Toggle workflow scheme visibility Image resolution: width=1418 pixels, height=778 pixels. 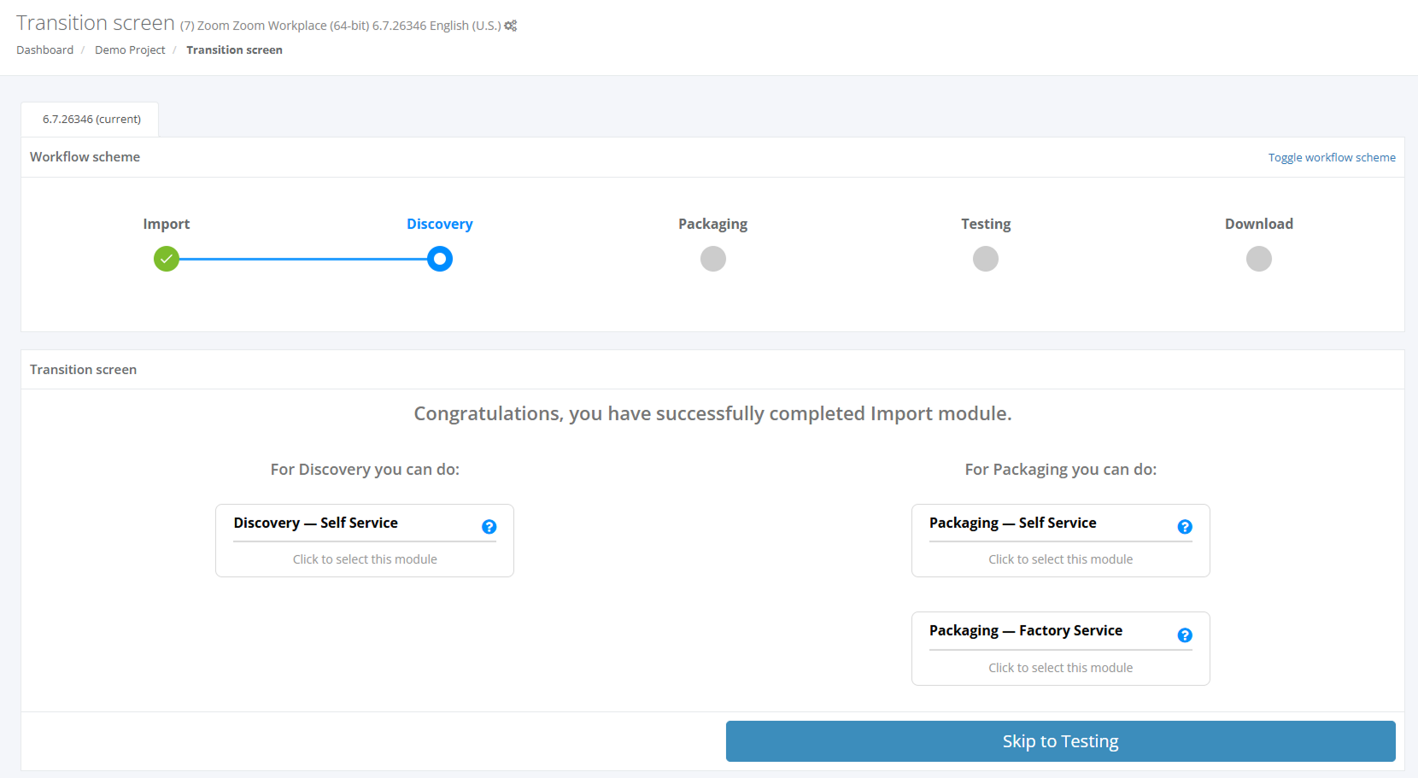[x=1332, y=157]
